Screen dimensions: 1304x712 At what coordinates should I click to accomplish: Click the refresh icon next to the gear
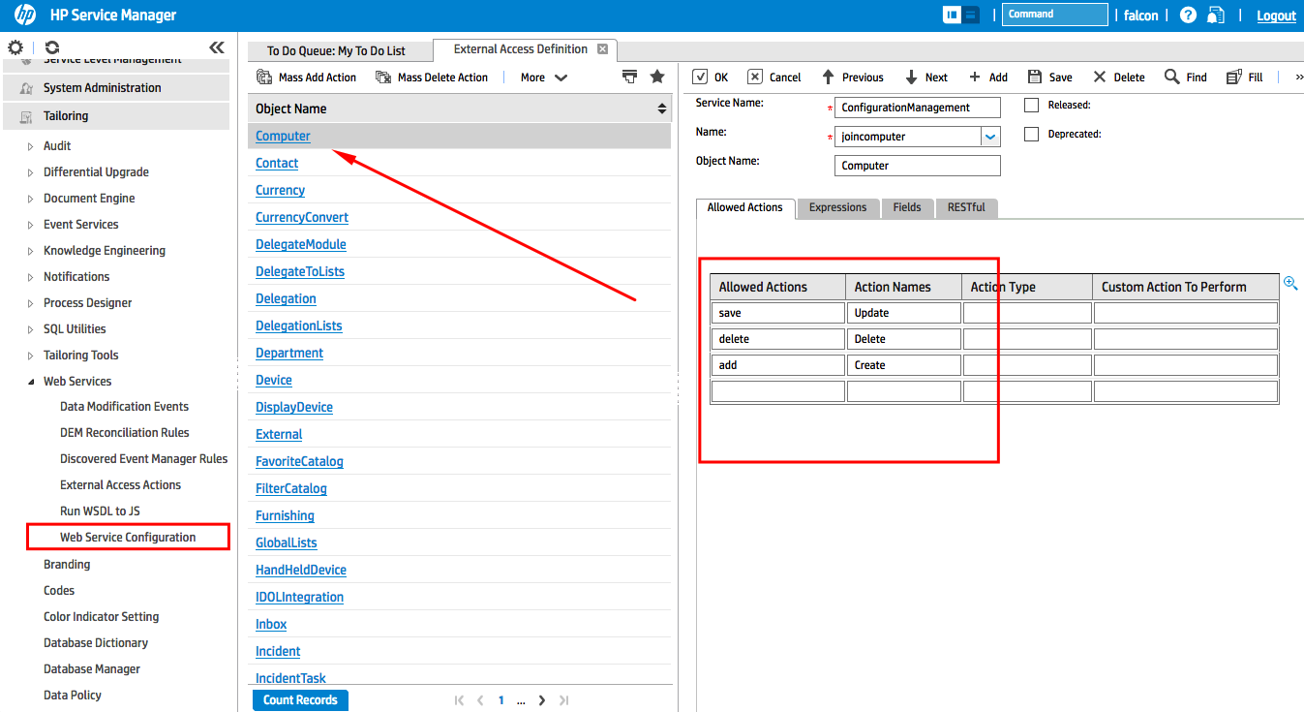(x=52, y=46)
